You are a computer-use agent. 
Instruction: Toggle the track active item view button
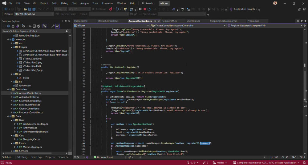click(45, 26)
